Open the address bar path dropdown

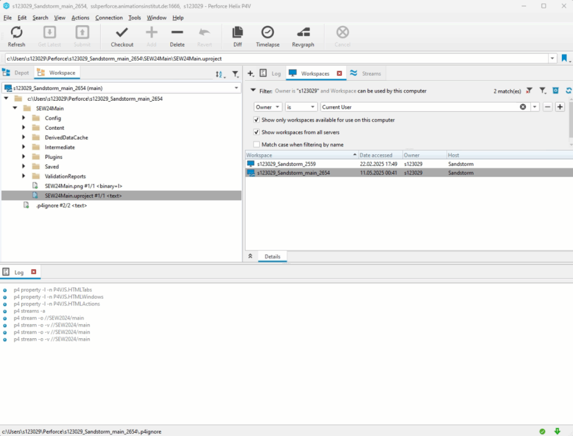[x=552, y=59]
